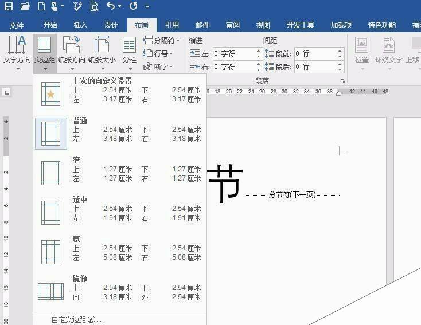
Task: Switch to the 开发工具 tab
Action: 300,25
